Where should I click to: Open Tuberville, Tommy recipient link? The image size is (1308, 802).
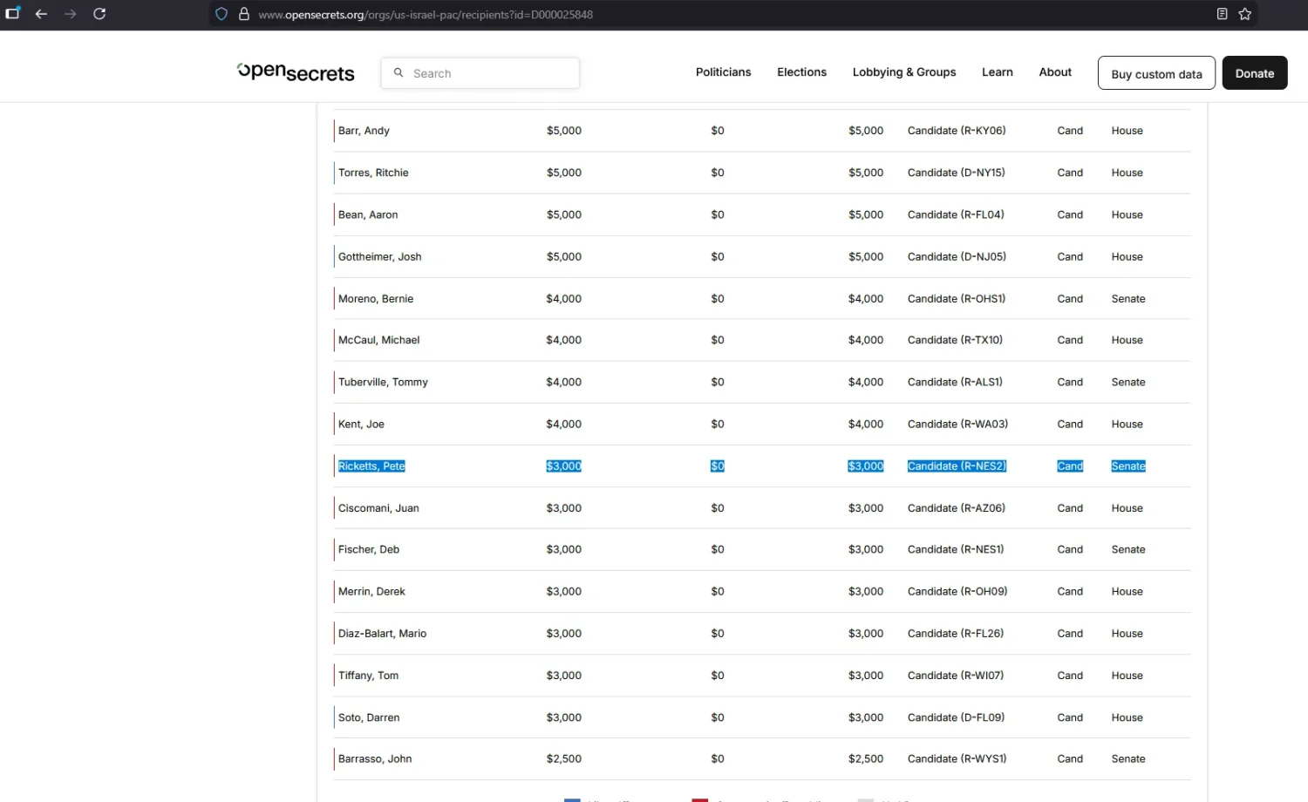[383, 382]
